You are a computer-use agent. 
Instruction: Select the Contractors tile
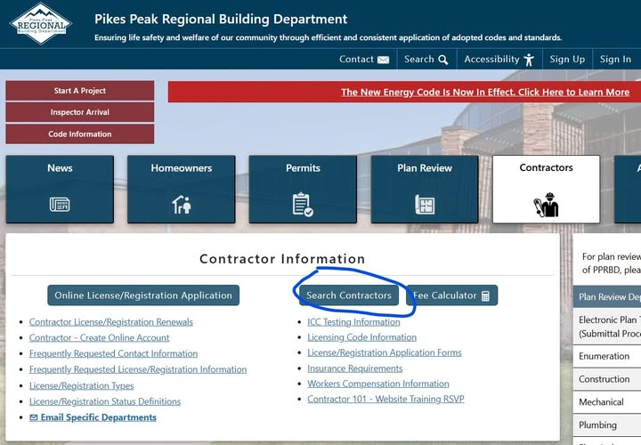546,190
